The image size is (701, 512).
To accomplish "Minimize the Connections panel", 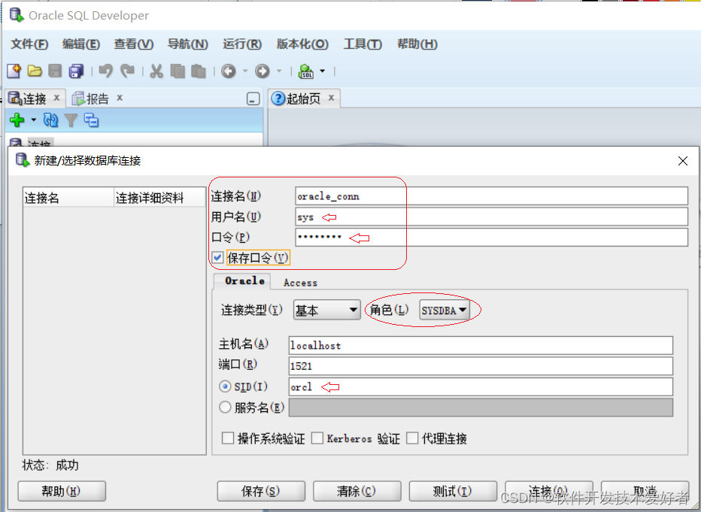I will (253, 98).
